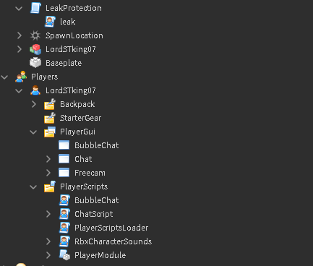Select the Chat ScreenGui item
The image size is (313, 266).
83,159
